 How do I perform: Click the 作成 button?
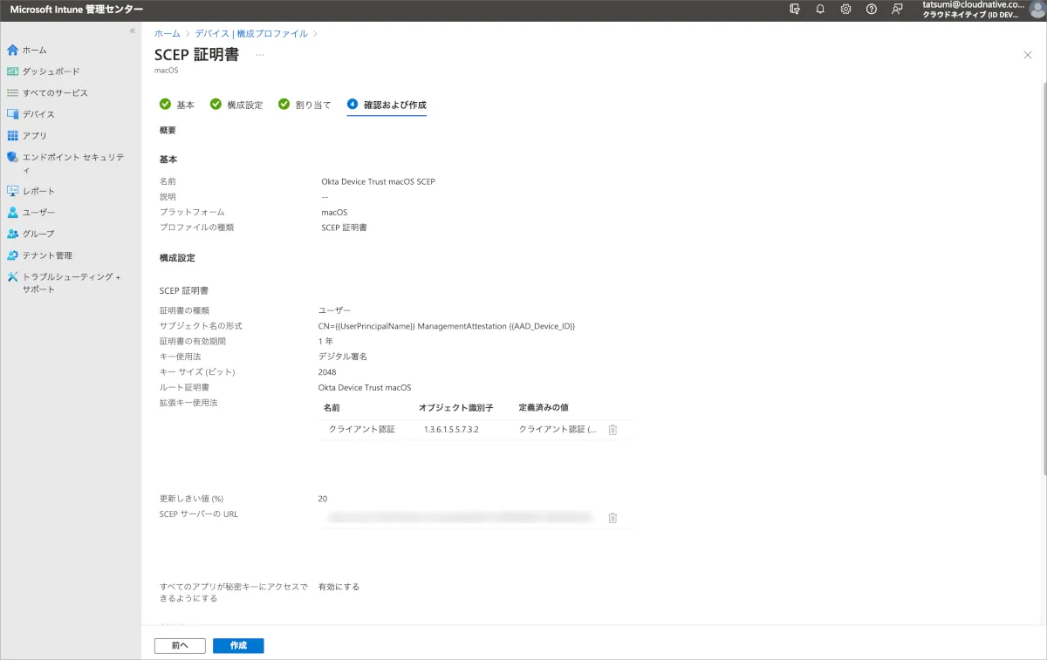238,645
